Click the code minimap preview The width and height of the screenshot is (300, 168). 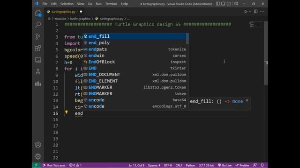tap(256, 25)
